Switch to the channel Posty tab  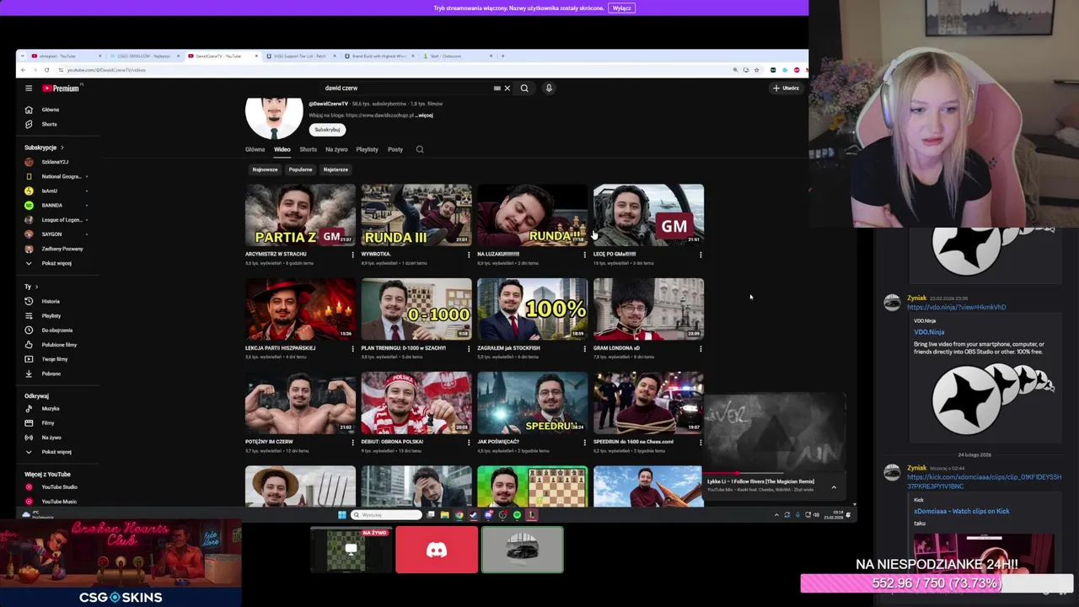395,149
